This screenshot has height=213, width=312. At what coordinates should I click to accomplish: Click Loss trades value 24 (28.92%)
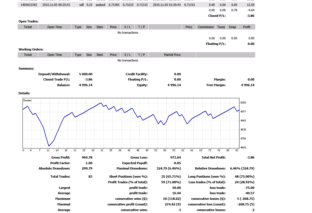[245, 182]
